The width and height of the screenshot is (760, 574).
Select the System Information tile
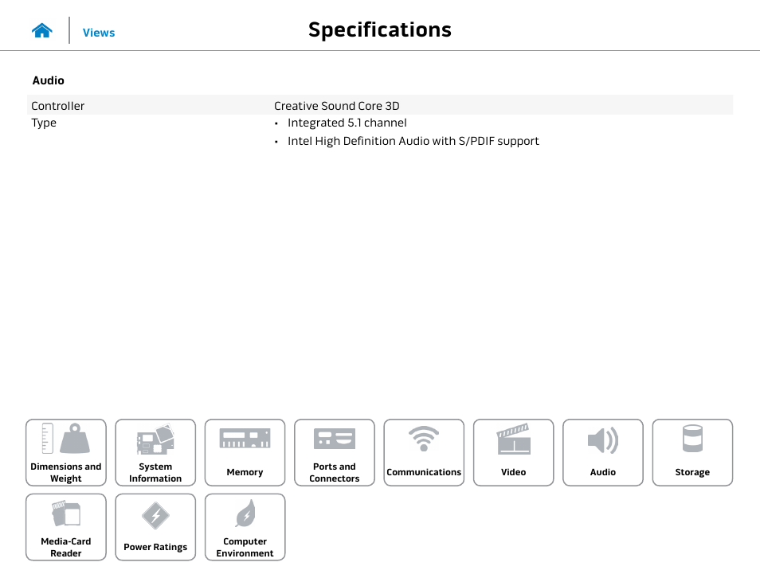[x=155, y=452]
